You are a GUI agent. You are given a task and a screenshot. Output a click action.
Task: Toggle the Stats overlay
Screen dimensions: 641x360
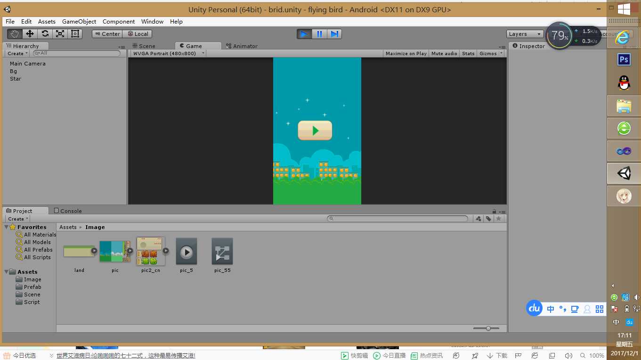[x=468, y=53]
